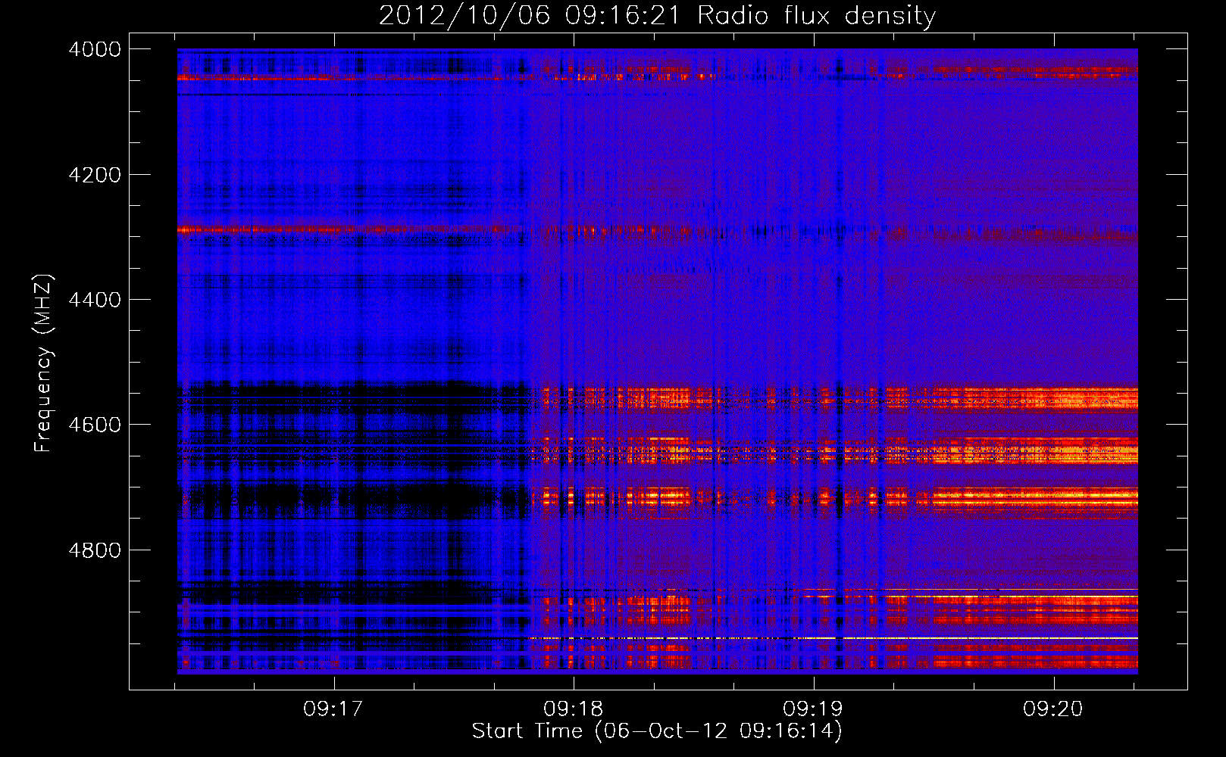Click the 09:17 time tick label
Viewport: 1226px width, 757px height.
[333, 709]
